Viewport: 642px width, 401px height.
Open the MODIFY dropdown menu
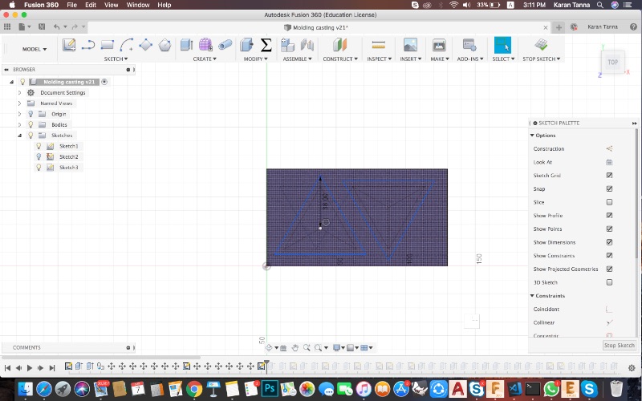click(x=255, y=59)
